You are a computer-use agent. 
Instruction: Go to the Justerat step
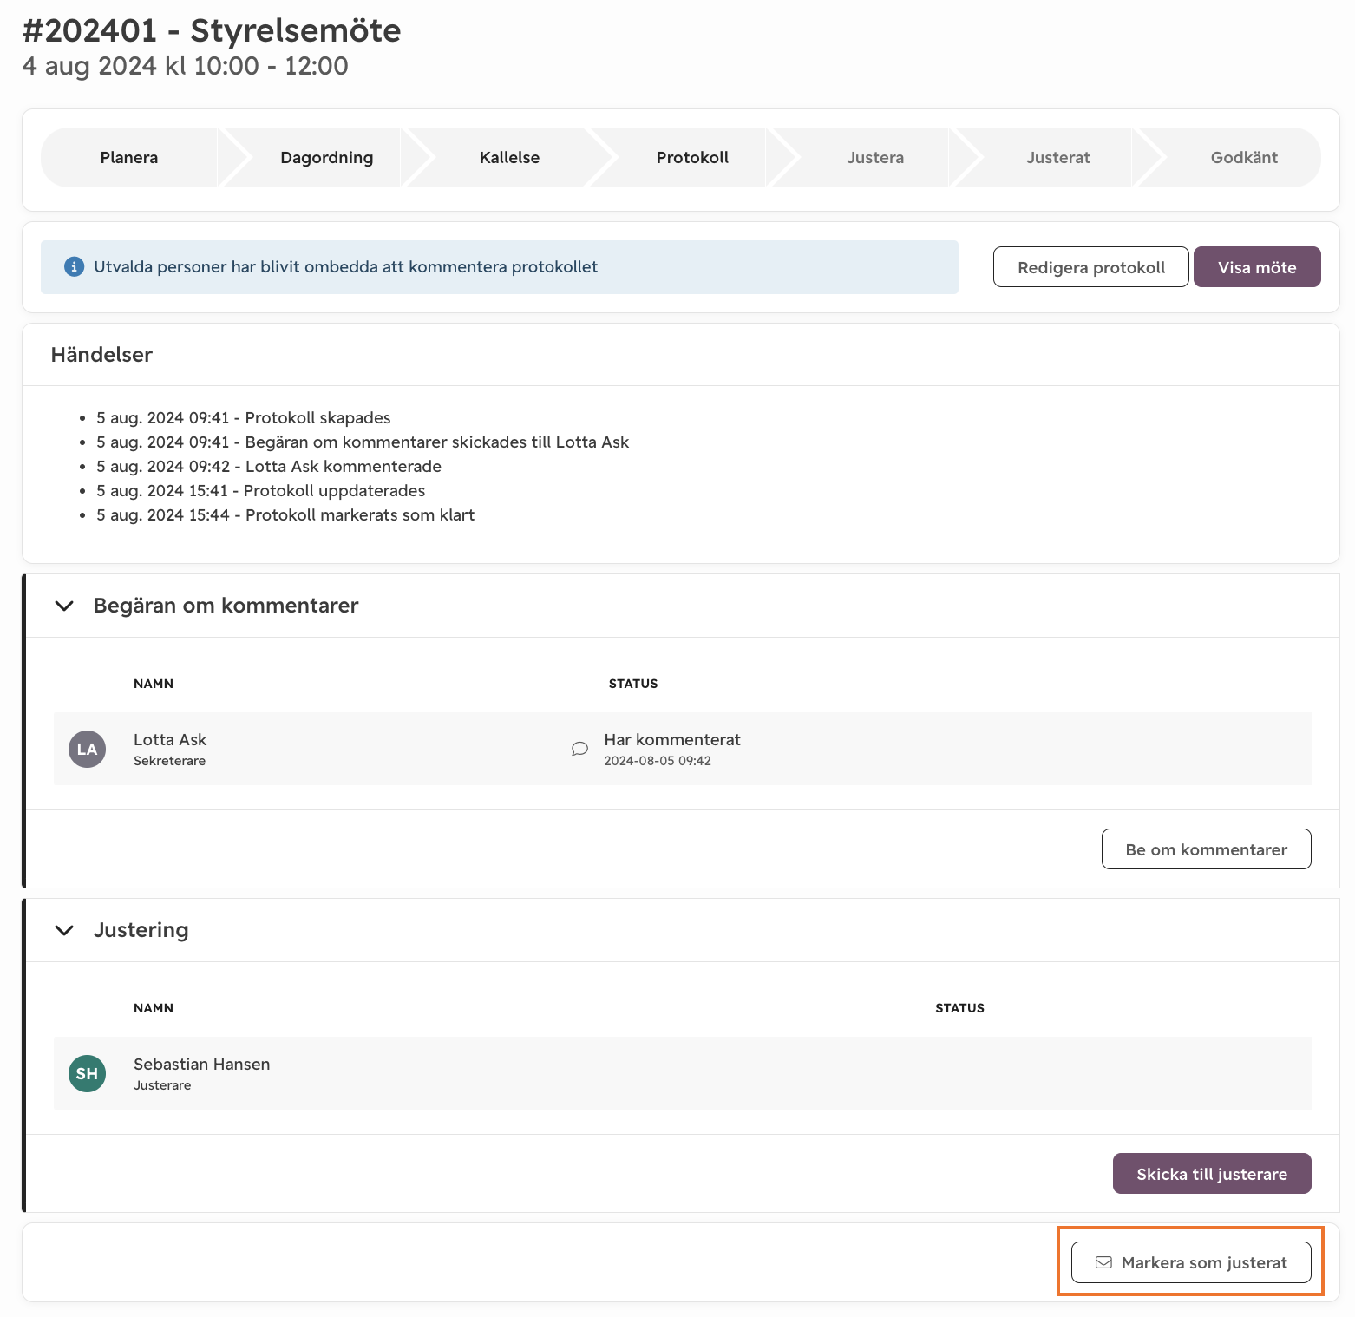click(1058, 158)
